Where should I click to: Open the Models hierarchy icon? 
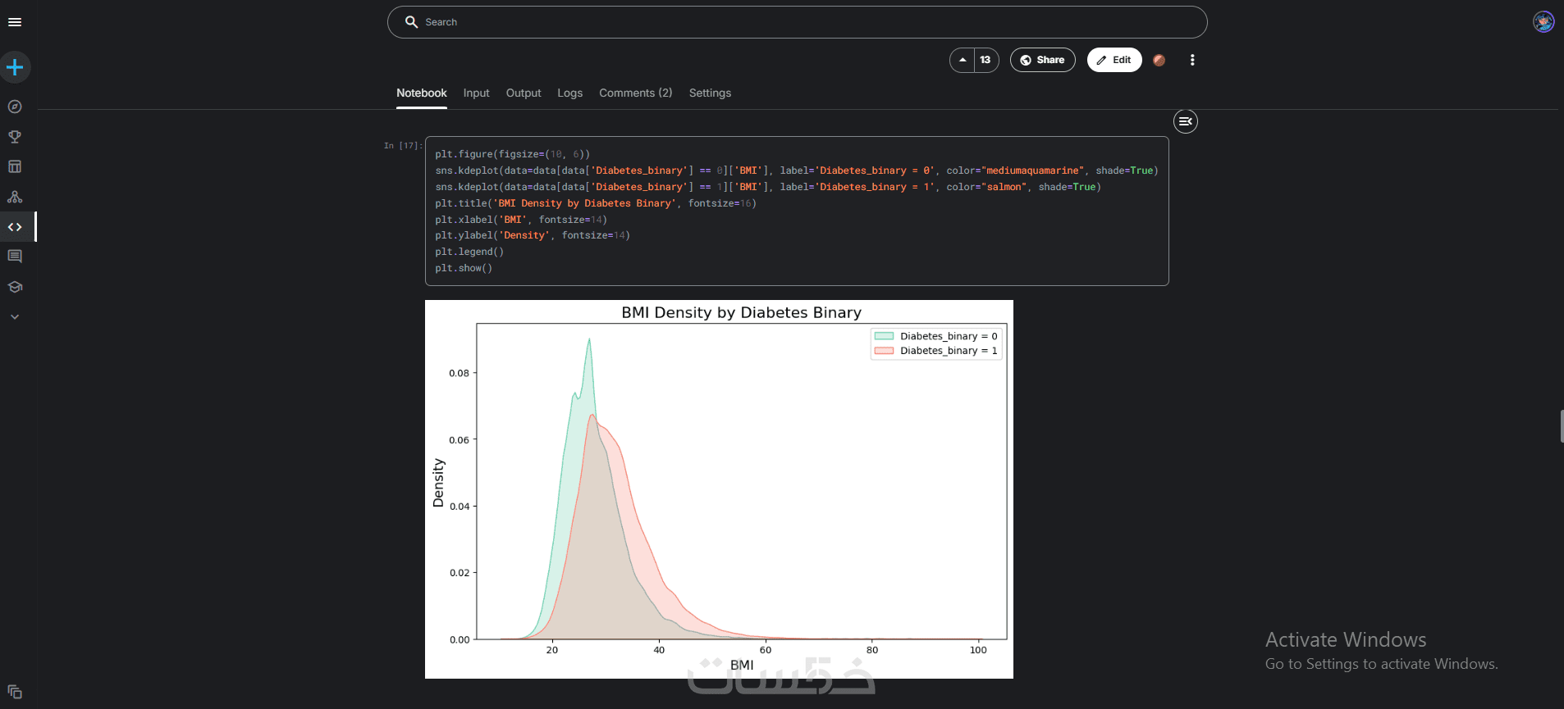(x=15, y=197)
